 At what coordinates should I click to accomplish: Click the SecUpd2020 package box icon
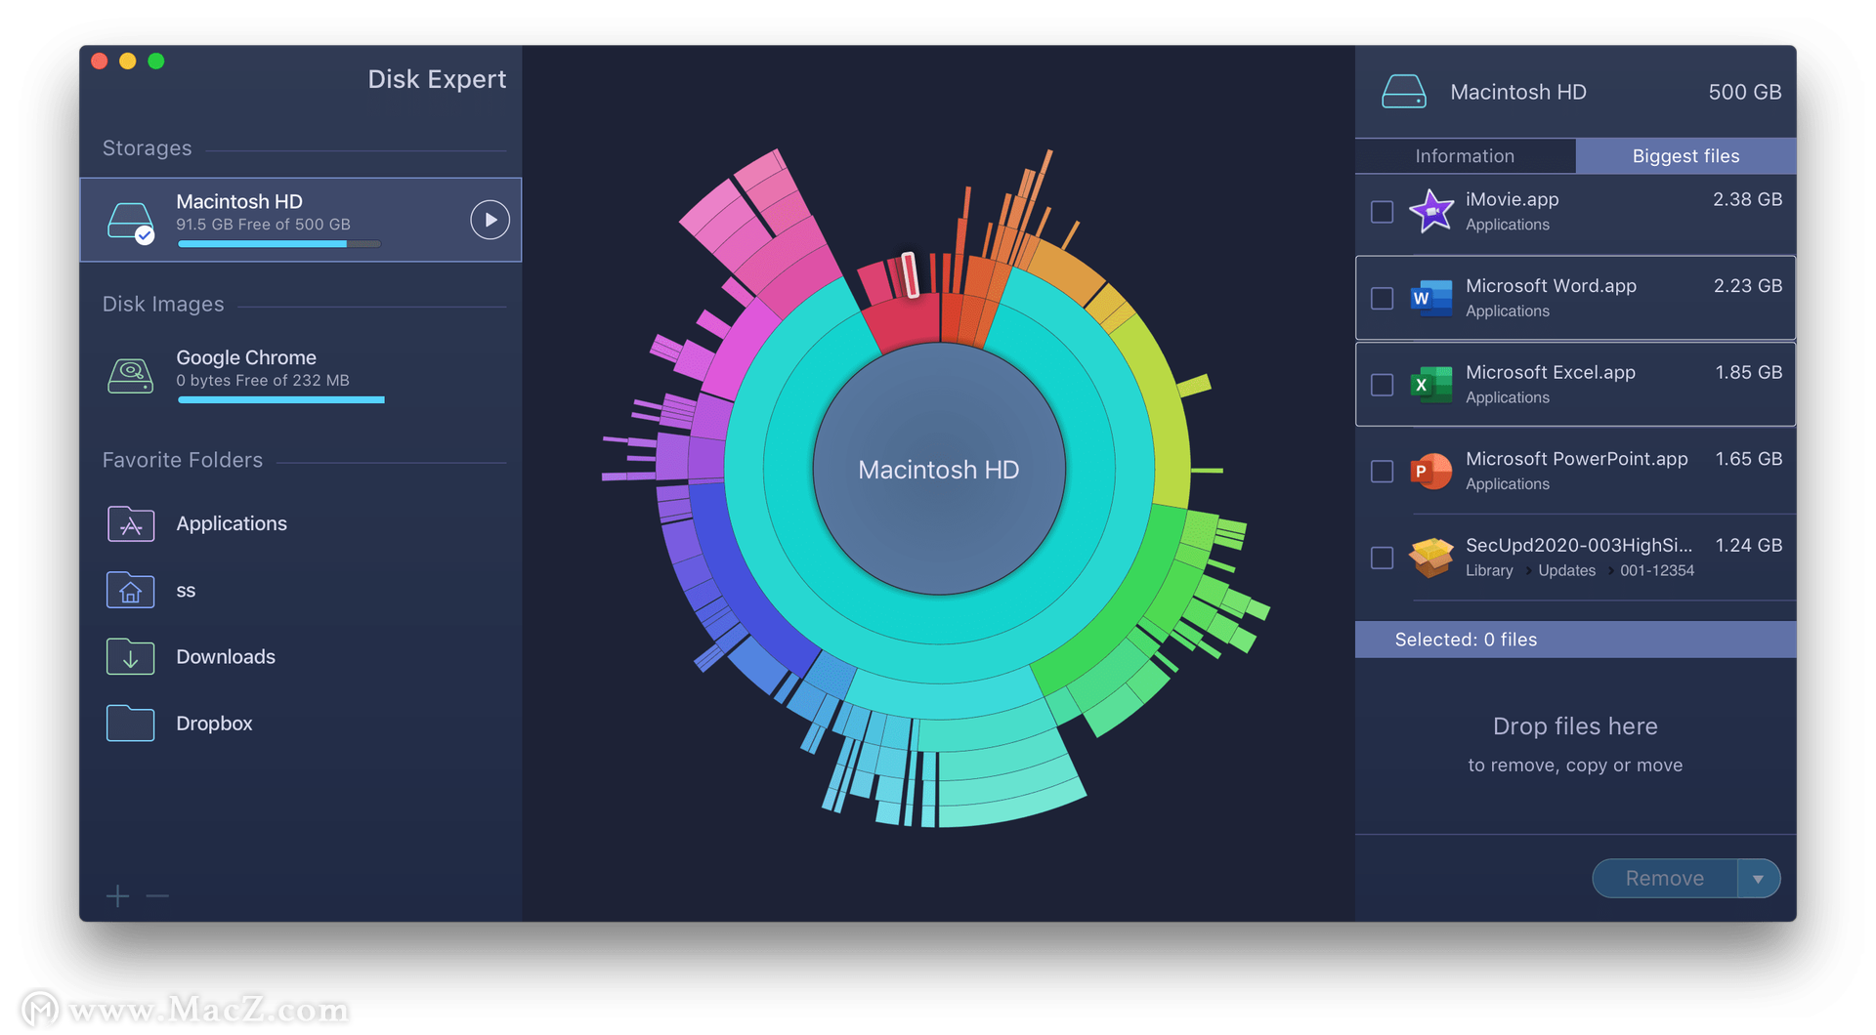pos(1431,558)
